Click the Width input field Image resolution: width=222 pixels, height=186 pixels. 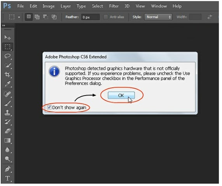(195, 17)
